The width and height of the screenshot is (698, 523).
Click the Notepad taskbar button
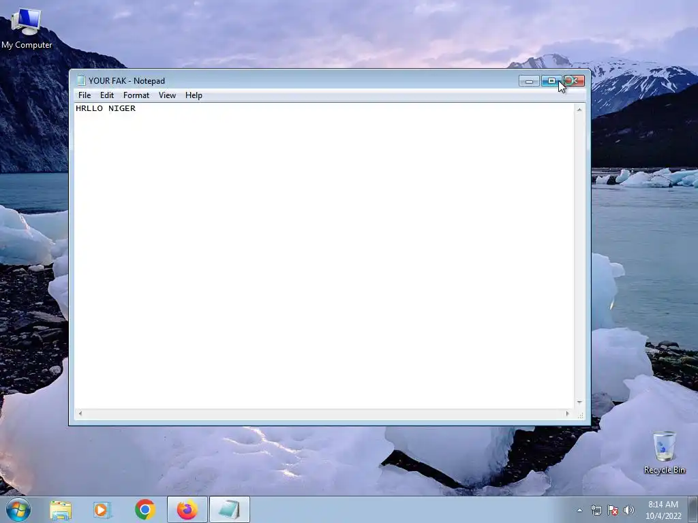(230, 510)
